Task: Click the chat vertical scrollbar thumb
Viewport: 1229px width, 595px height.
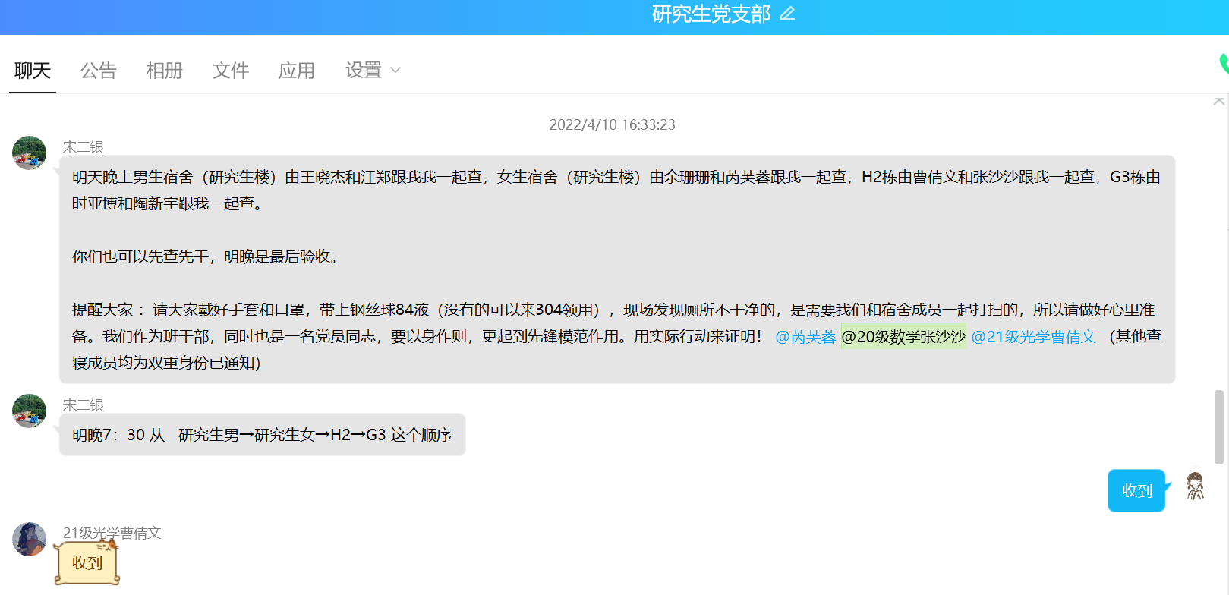Action: [1219, 427]
